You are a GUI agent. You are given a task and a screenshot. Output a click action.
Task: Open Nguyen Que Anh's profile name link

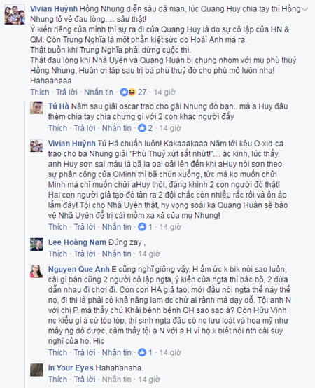[79, 269]
